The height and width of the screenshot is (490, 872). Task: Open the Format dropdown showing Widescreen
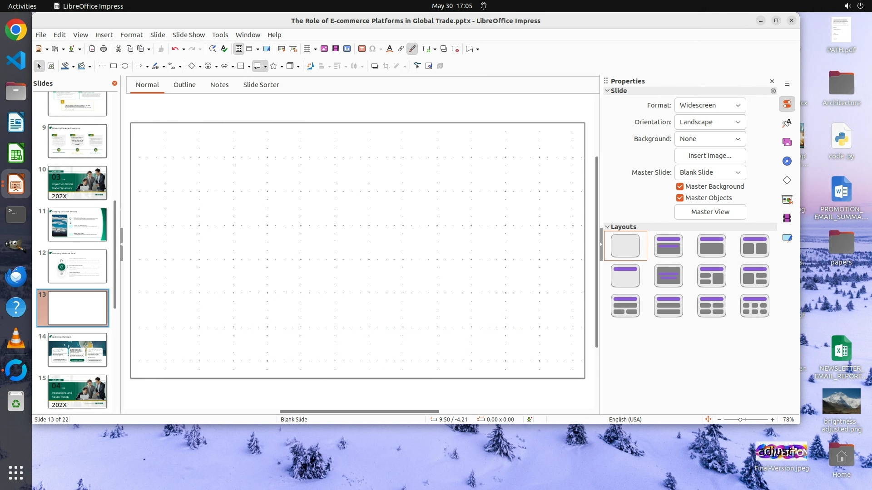click(x=710, y=105)
